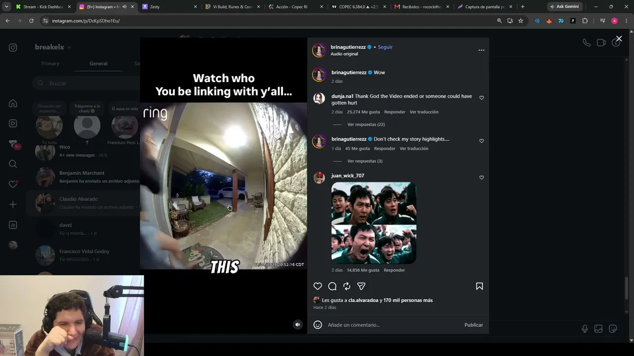Viewport: 634px width, 356px height.
Task: Open the browser zoom magnifier in address bar
Action: point(499,21)
